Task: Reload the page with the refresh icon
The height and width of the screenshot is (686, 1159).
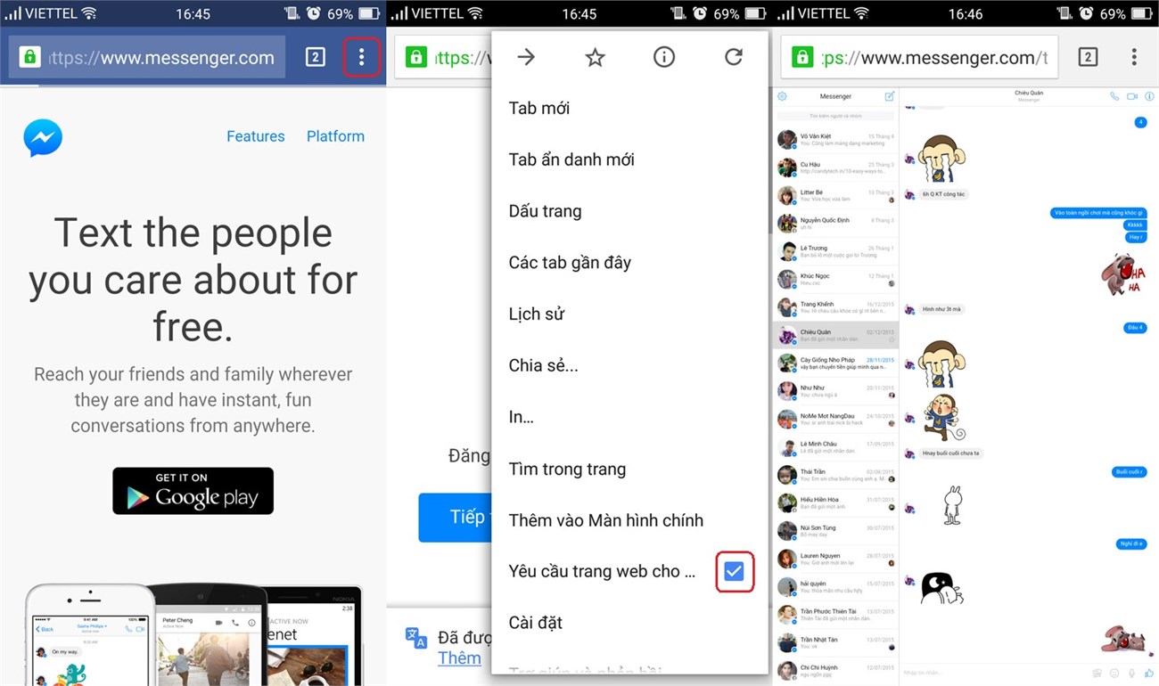Action: 733,56
